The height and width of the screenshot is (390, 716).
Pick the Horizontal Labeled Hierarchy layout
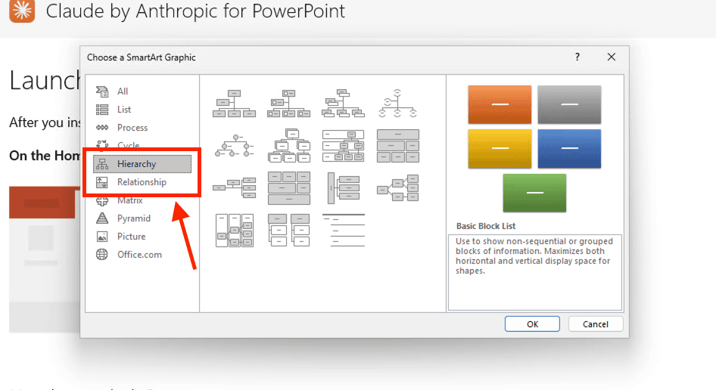235,231
